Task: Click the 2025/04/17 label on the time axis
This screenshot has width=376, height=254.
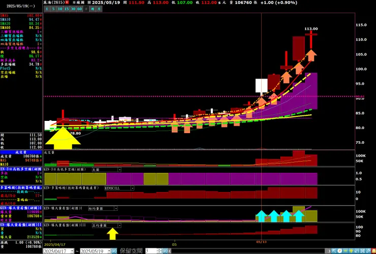Action: [55, 245]
